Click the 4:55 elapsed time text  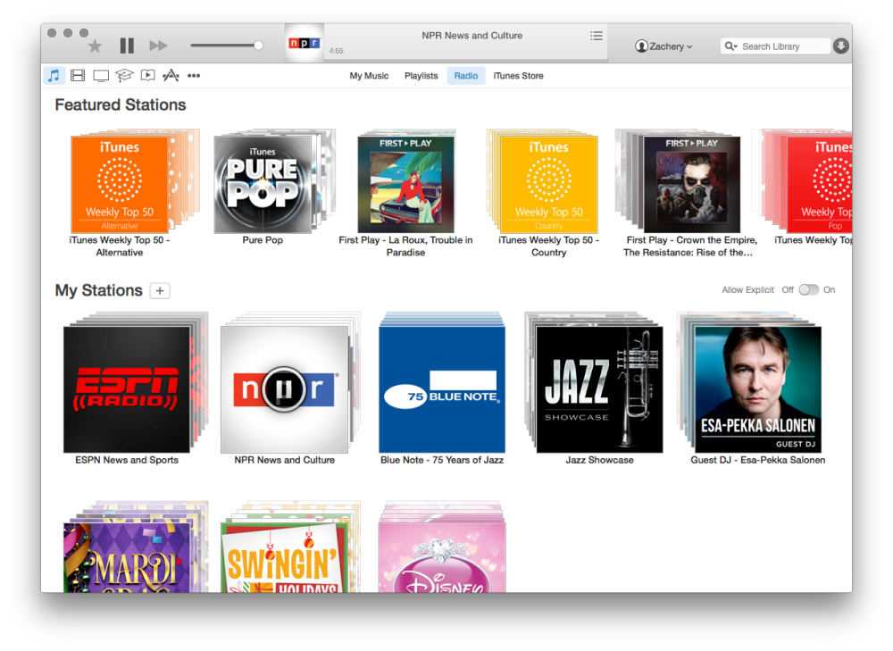tap(336, 51)
